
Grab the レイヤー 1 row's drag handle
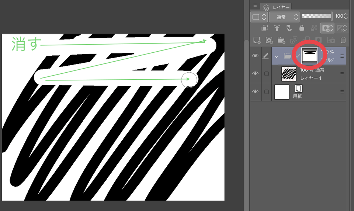click(x=342, y=74)
